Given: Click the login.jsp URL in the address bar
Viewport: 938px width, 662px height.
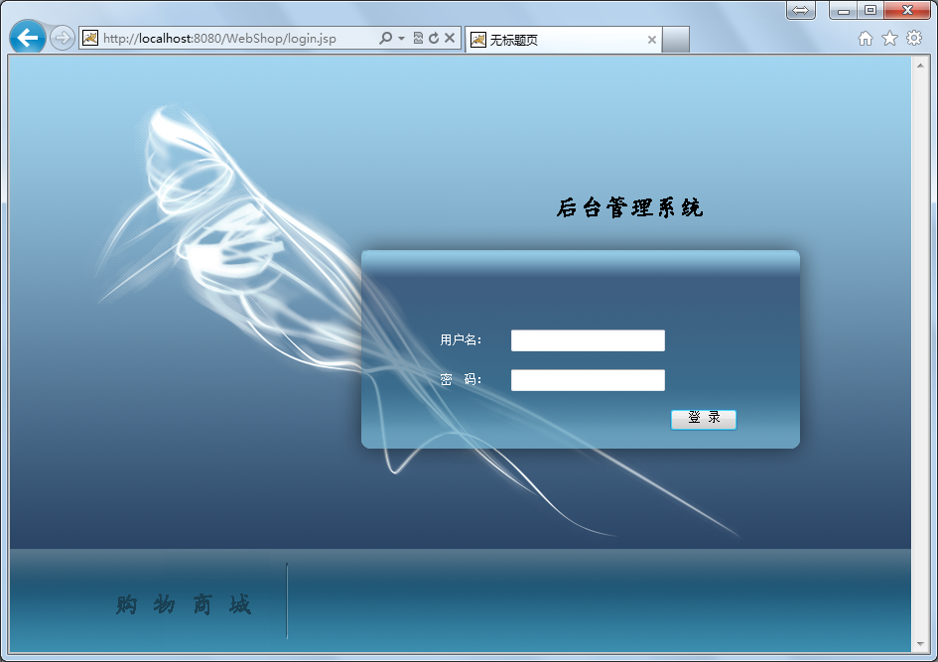Looking at the screenshot, I should [x=219, y=39].
